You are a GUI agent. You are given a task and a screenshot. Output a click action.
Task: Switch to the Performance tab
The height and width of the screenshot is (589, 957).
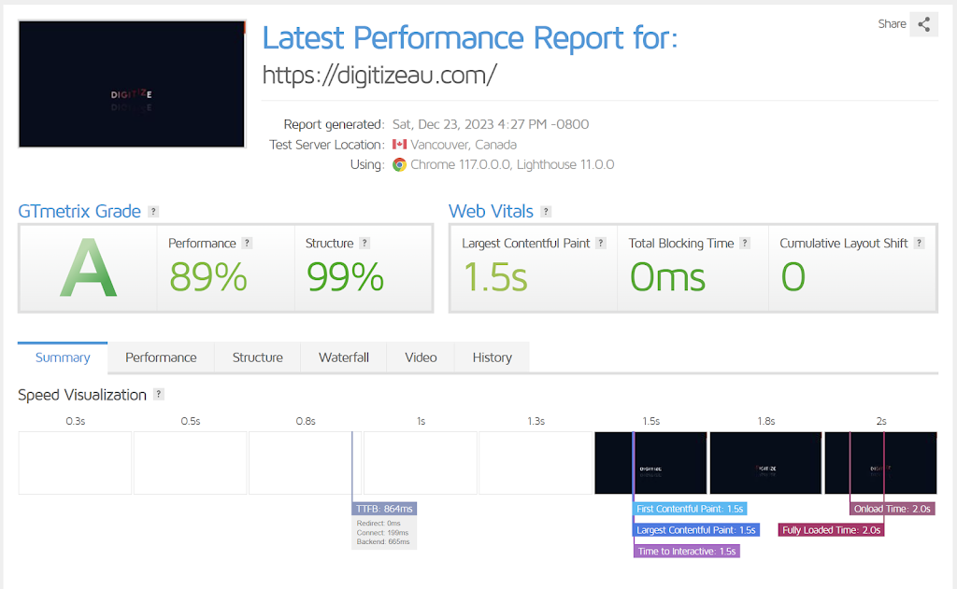pyautogui.click(x=161, y=358)
